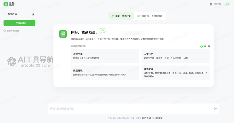Image resolution: width=234 pixels, height=123 pixels.
Task: Click the language-chat icon in the first tab
Action: click(113, 16)
